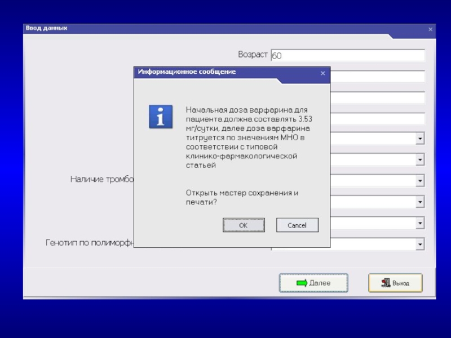Dismiss the dialog with Cancel
This screenshot has width=451, height=338.
[297, 225]
